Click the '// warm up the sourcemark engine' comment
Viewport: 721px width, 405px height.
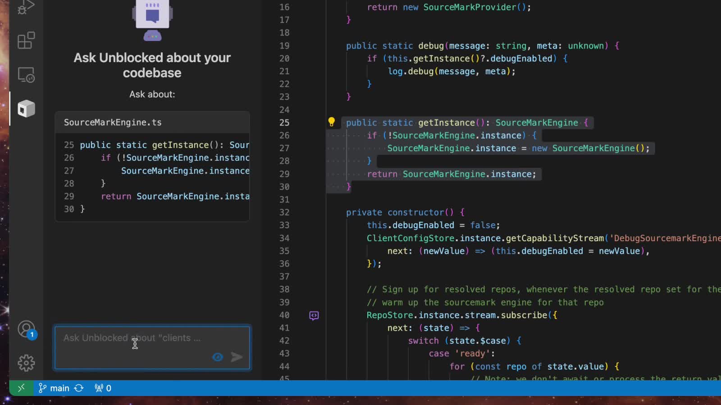click(x=485, y=302)
